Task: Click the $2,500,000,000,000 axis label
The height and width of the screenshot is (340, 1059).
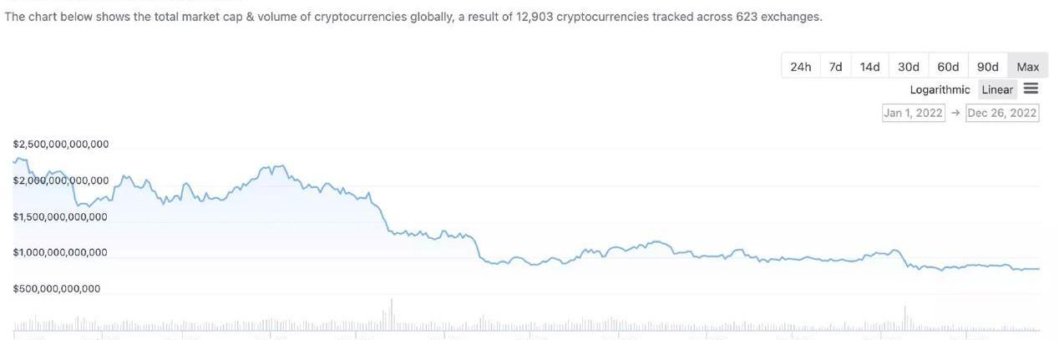Action: pyautogui.click(x=61, y=145)
